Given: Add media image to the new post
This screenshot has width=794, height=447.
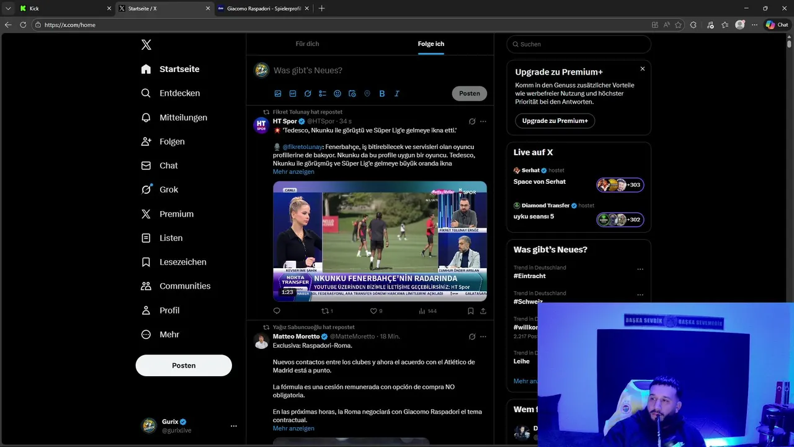Looking at the screenshot, I should pyautogui.click(x=278, y=94).
